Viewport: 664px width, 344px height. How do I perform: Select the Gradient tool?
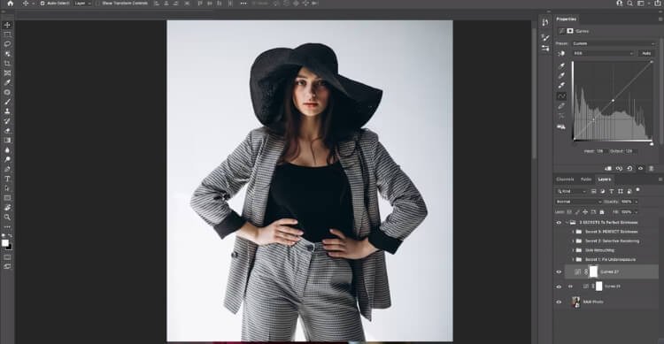pyautogui.click(x=7, y=140)
